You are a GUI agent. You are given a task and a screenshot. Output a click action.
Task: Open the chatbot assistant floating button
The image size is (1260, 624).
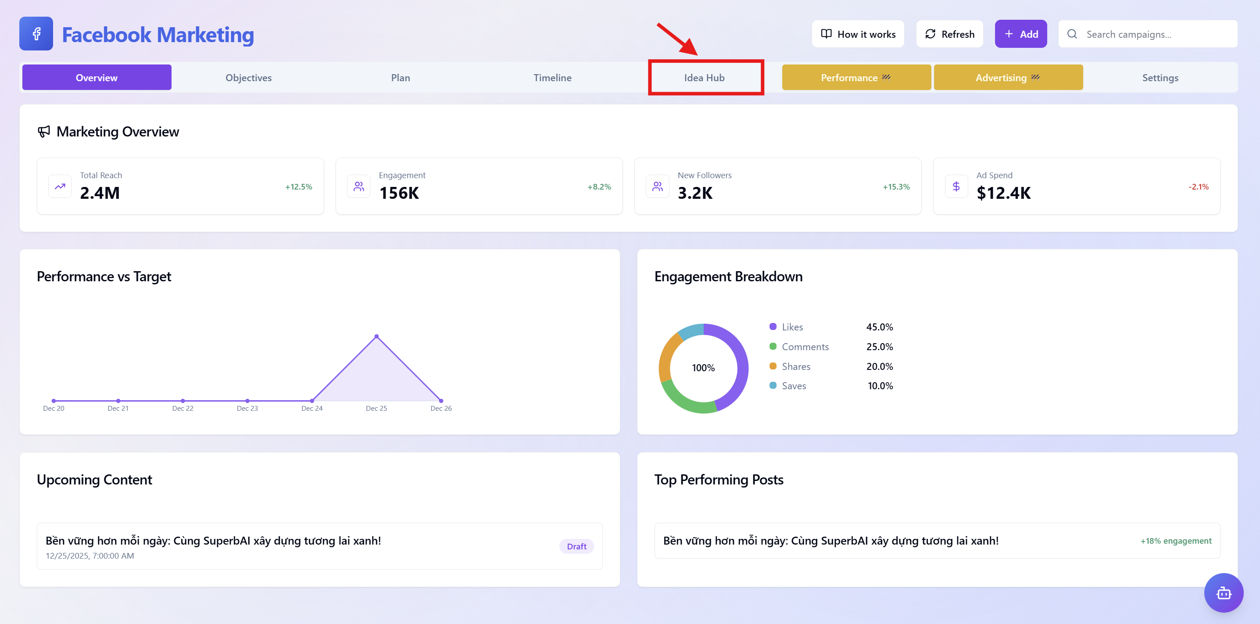click(1223, 593)
